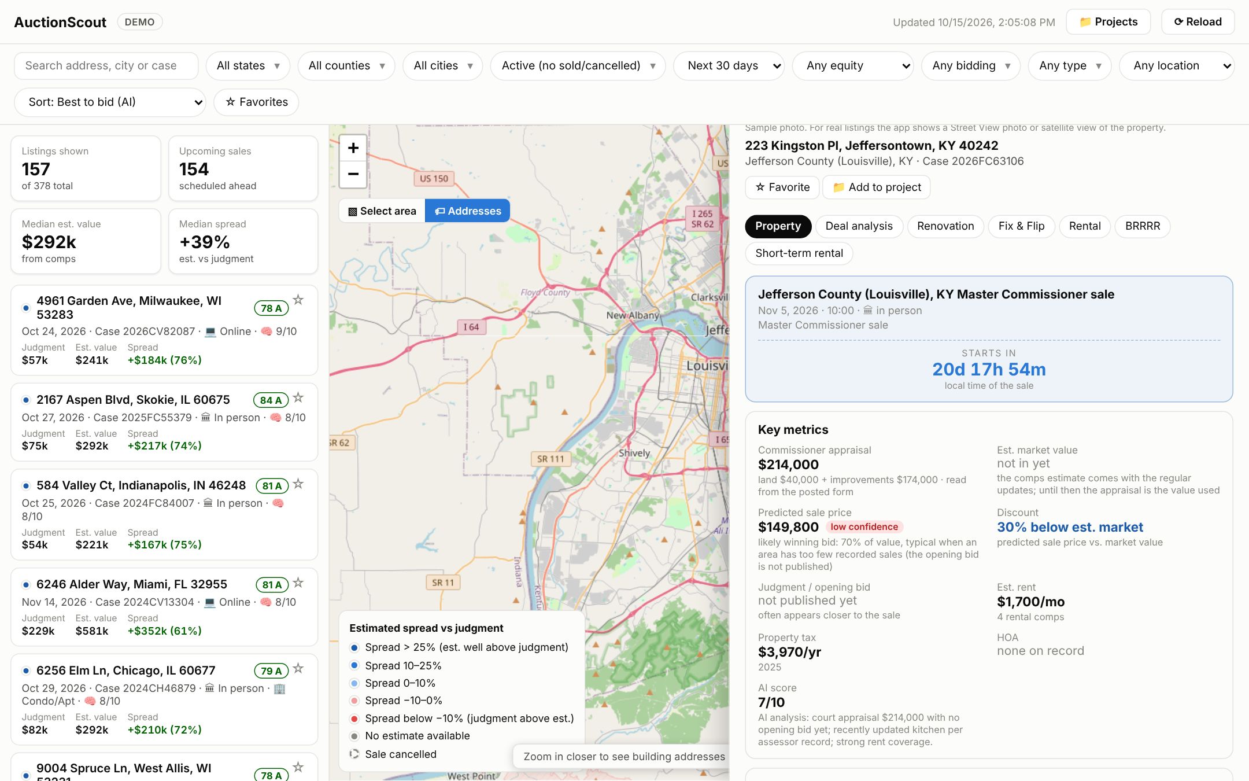Click the 78 A score badge on Garden Ave

pos(271,308)
